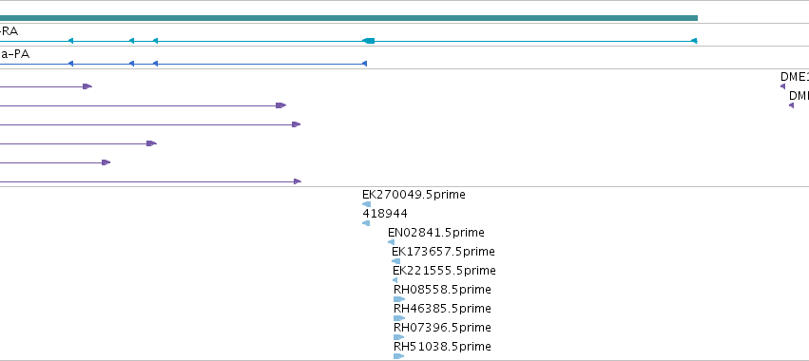
Task: Click the EK221555.5prime EST arrow glyph
Action: 395,280
